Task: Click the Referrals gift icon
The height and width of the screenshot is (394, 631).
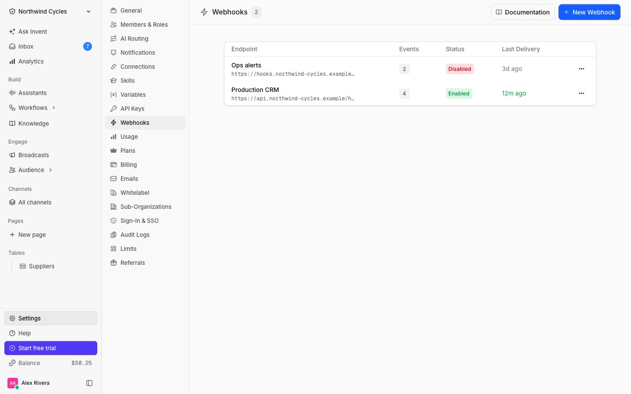Action: coord(113,263)
